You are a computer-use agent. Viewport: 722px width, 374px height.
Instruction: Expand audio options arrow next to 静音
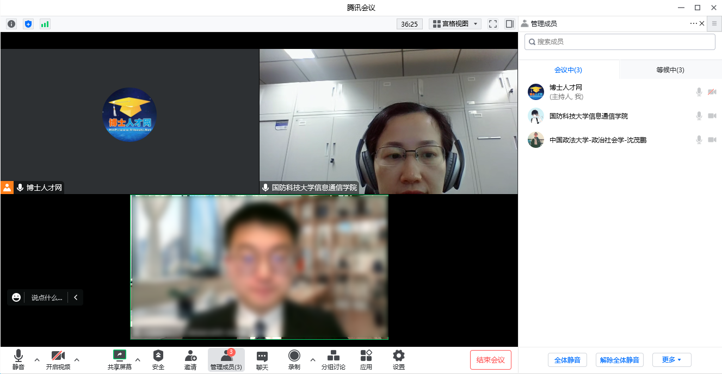(x=36, y=359)
